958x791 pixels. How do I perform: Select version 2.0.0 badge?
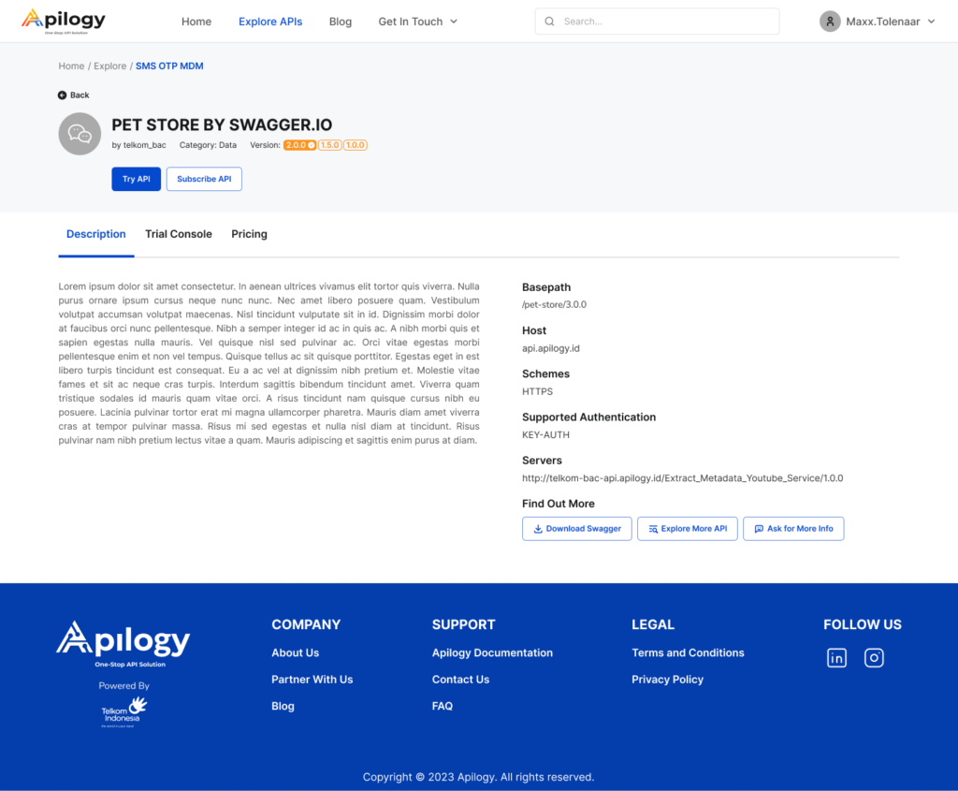tap(299, 145)
